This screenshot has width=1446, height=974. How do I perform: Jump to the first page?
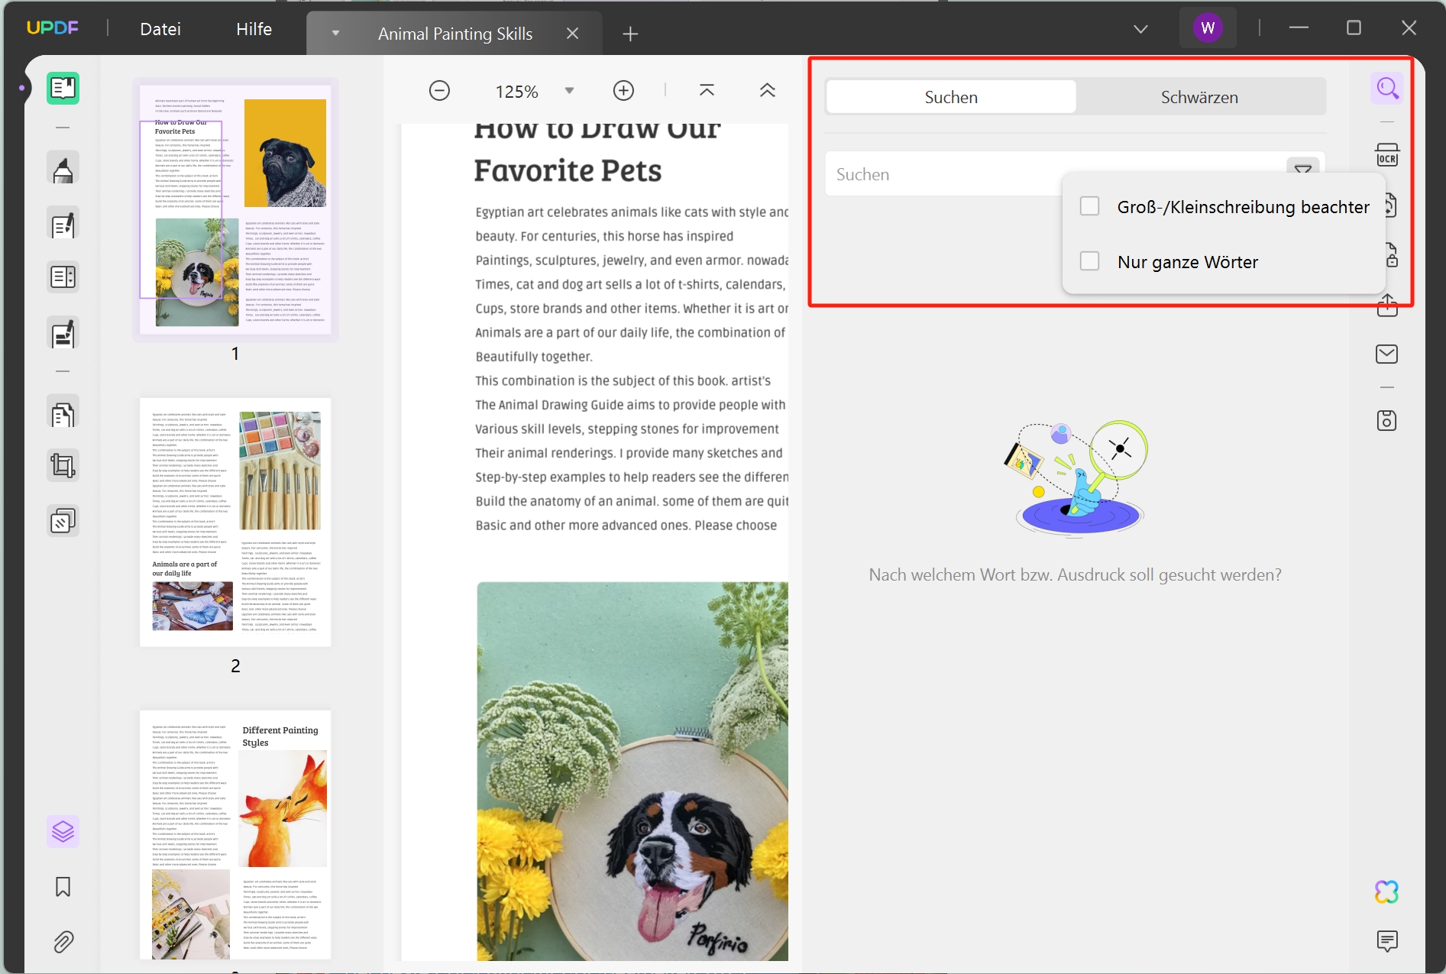pyautogui.click(x=707, y=91)
